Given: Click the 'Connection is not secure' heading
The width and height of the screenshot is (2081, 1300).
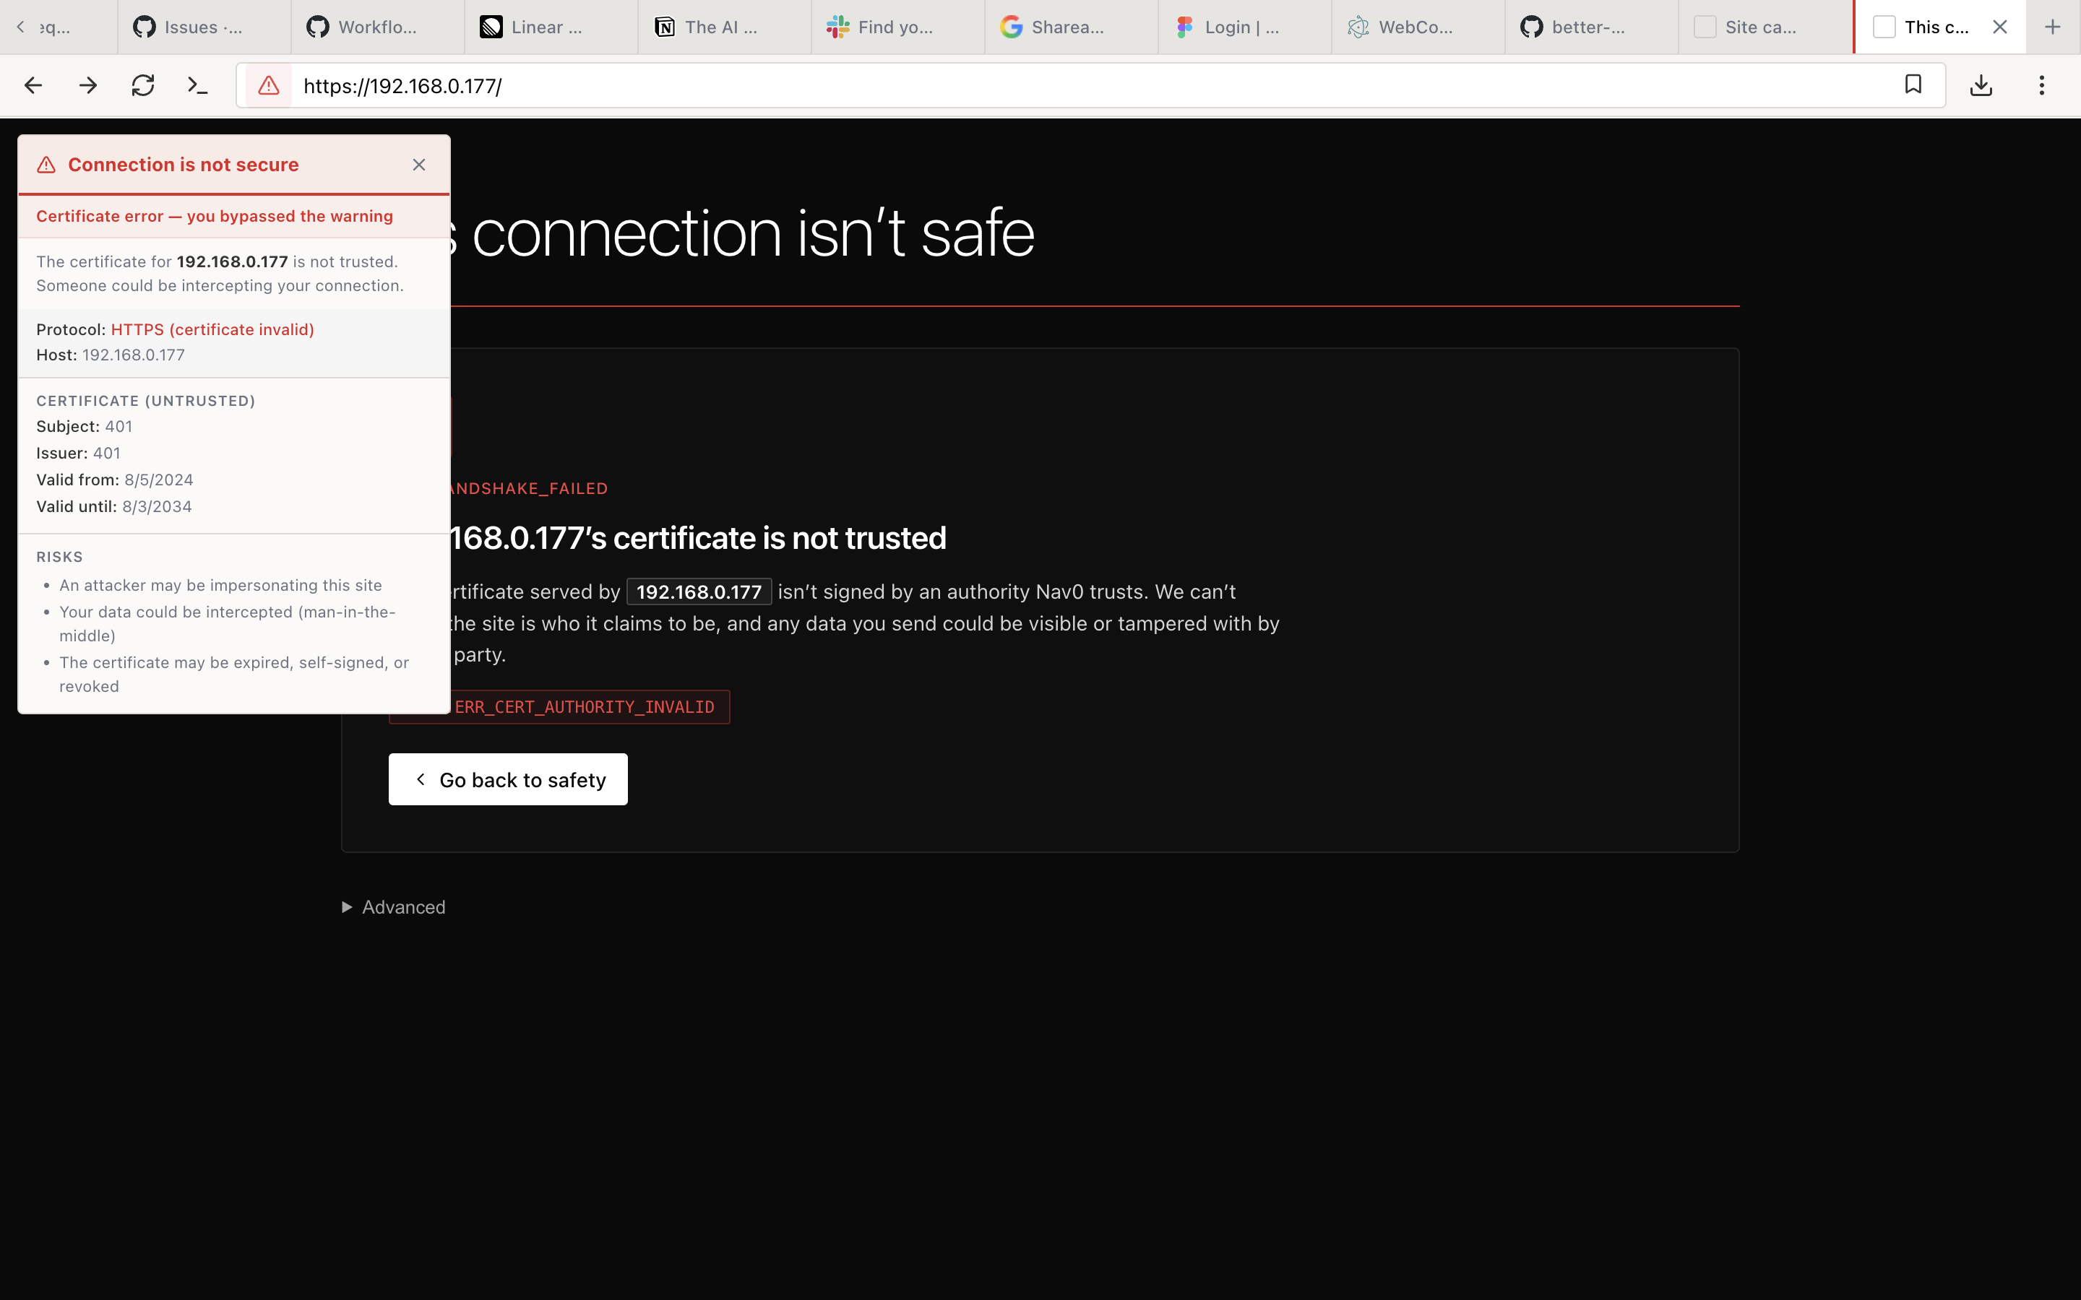Looking at the screenshot, I should (x=183, y=164).
